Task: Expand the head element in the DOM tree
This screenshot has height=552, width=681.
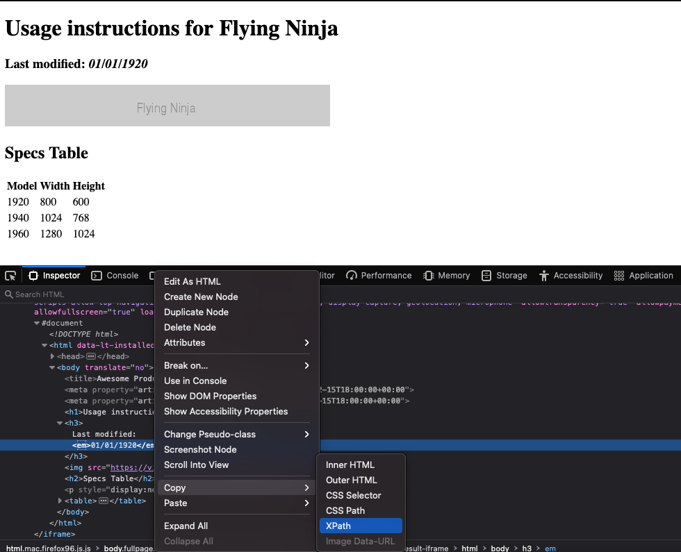Action: [x=51, y=356]
